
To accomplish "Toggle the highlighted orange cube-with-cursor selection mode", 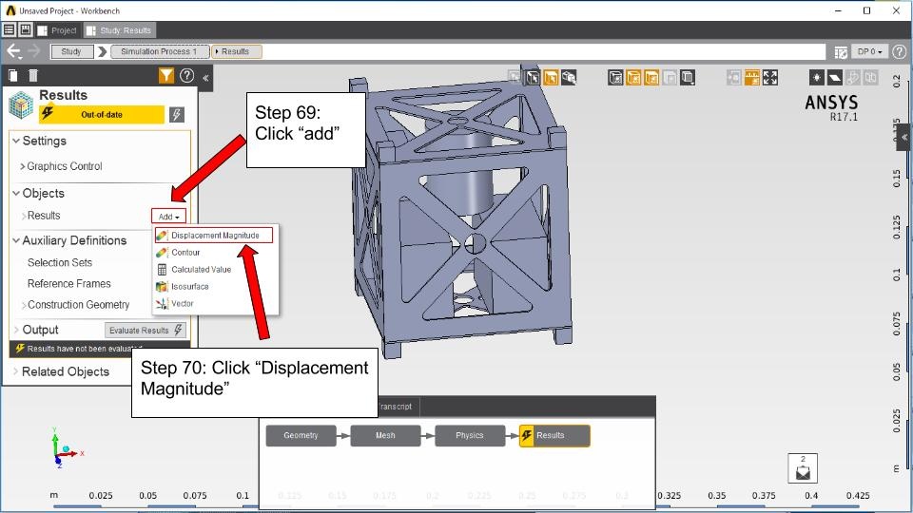I will click(551, 77).
